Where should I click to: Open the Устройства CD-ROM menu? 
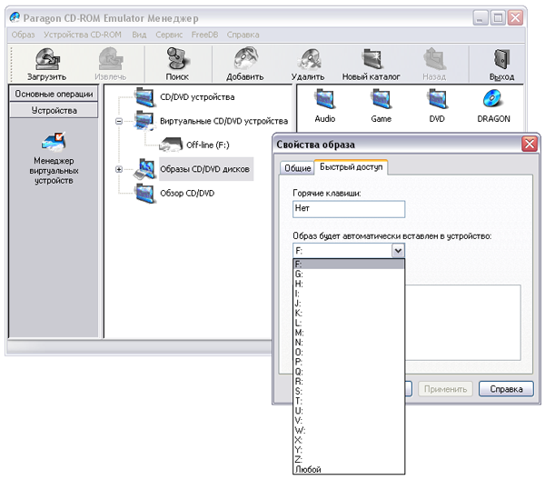point(83,35)
